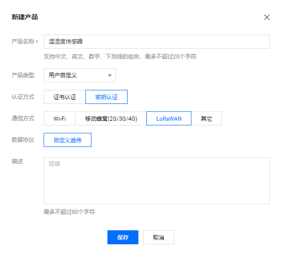Click the 通信方式 field label
281x256 pixels.
click(x=23, y=118)
